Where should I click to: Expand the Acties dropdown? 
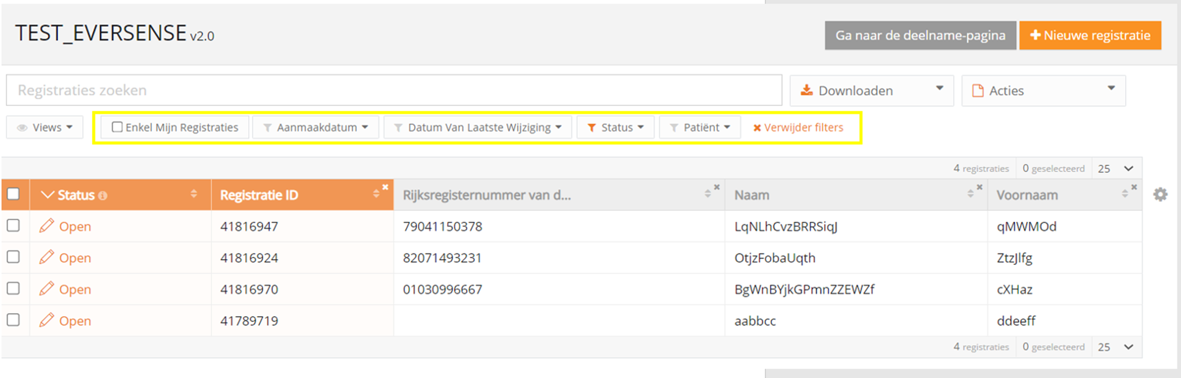point(1043,90)
